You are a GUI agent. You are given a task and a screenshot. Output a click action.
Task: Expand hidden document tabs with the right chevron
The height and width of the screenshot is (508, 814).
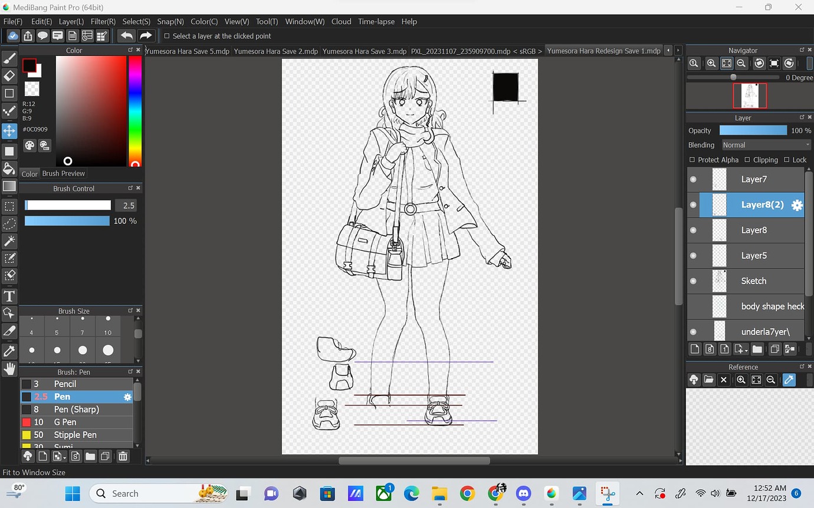pos(677,51)
